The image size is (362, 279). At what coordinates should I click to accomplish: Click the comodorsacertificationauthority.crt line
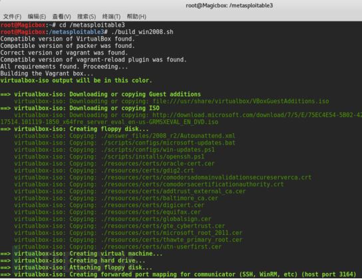pyautogui.click(x=148, y=184)
